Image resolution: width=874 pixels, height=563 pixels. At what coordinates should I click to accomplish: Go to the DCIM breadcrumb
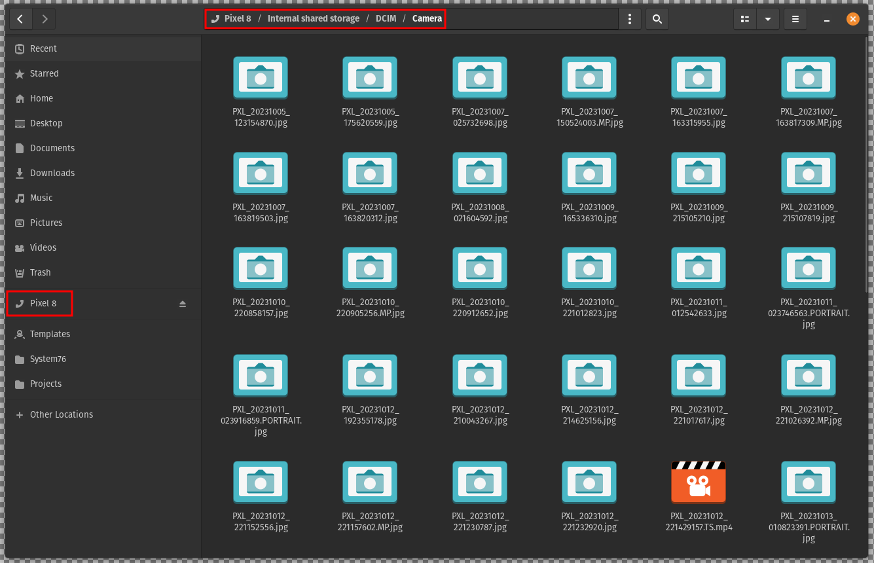coord(386,18)
